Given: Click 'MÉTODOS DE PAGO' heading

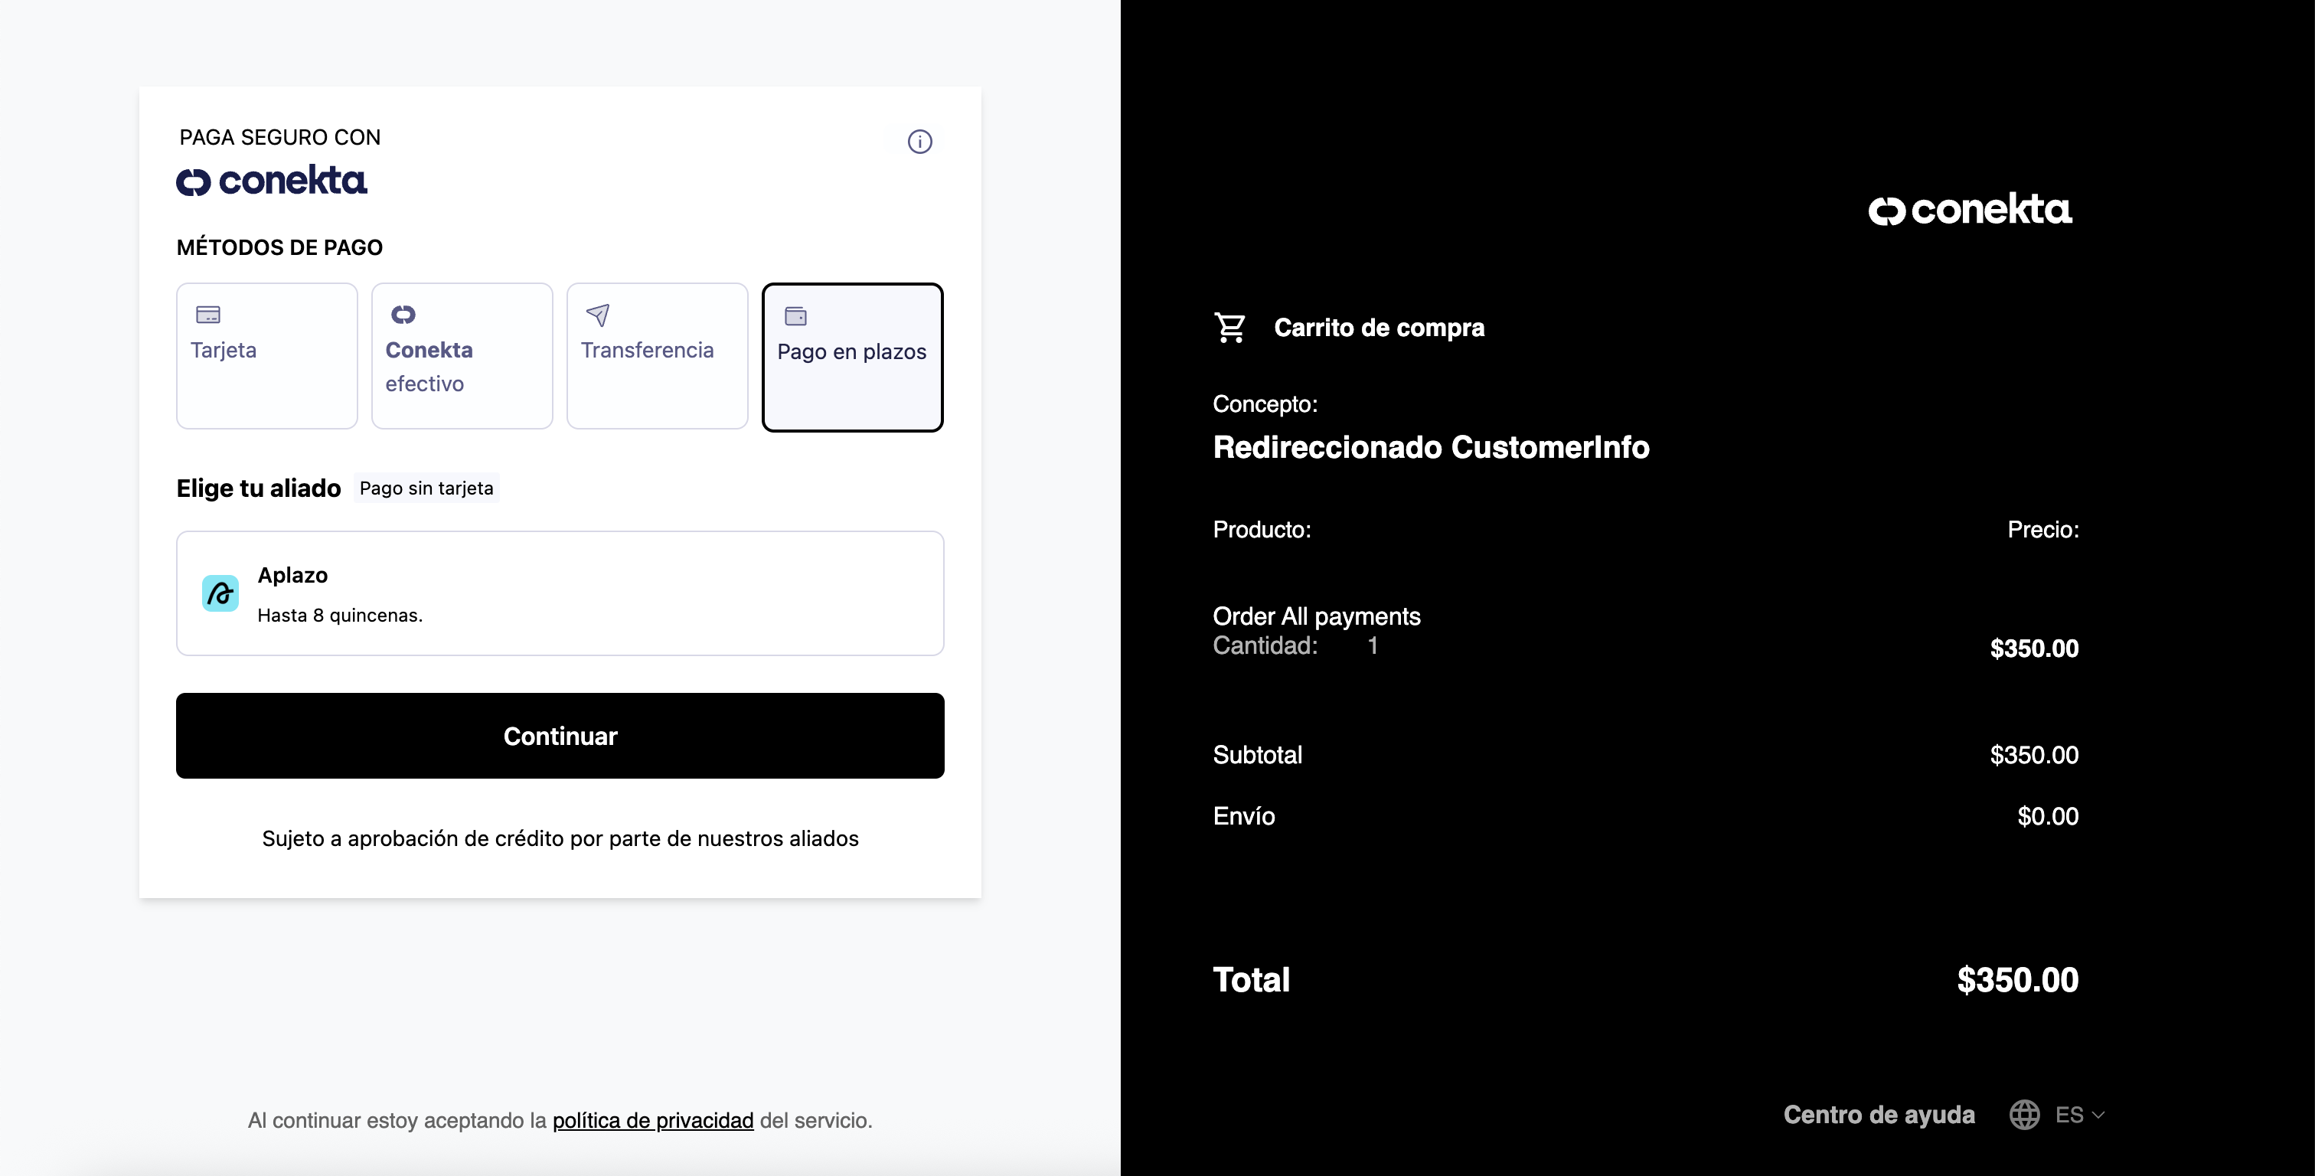Looking at the screenshot, I should (x=279, y=247).
